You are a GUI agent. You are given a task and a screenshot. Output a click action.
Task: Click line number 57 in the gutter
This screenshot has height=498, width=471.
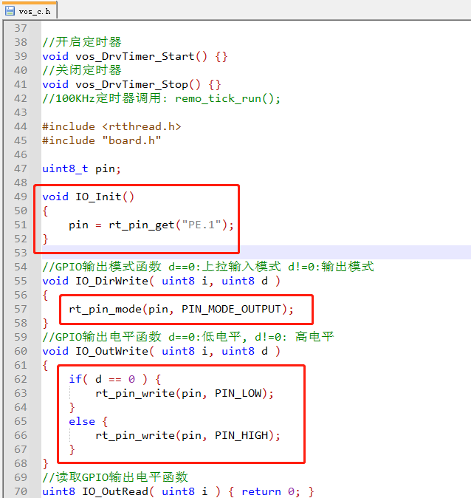click(x=21, y=309)
